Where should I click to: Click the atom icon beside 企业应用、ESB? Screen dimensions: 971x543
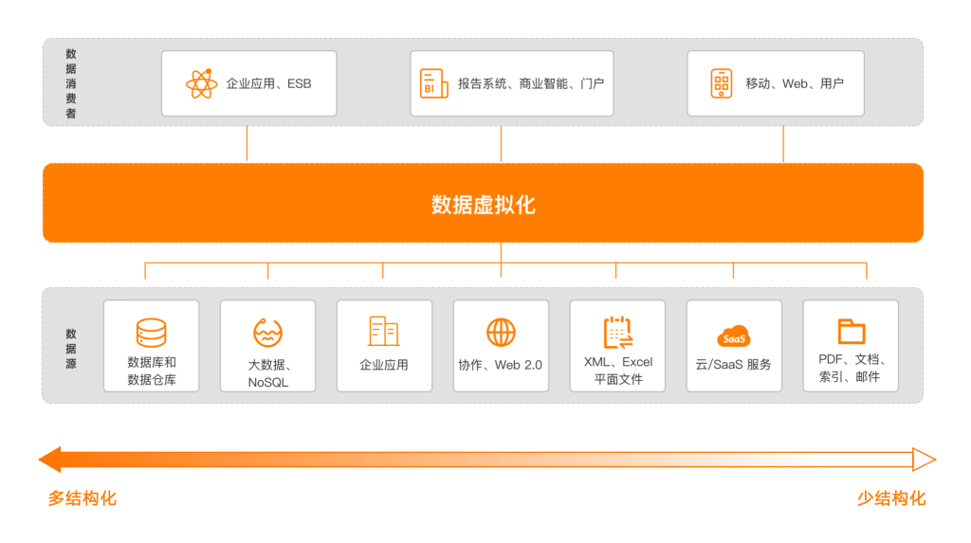201,83
